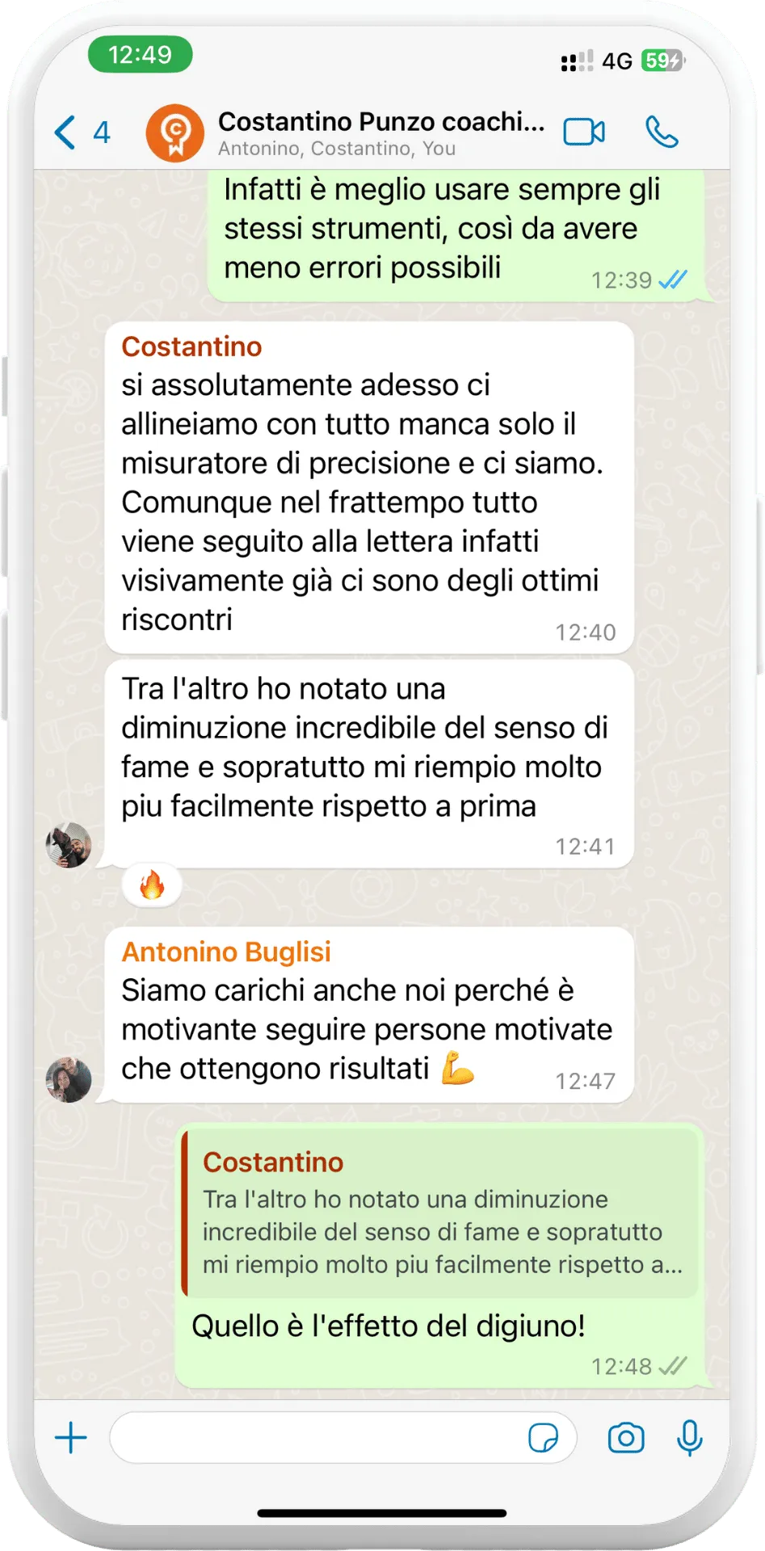Select the message "Quello è l'effetto del digiuno!"
Viewport: 765px width, 1551px height.
coord(389,1326)
